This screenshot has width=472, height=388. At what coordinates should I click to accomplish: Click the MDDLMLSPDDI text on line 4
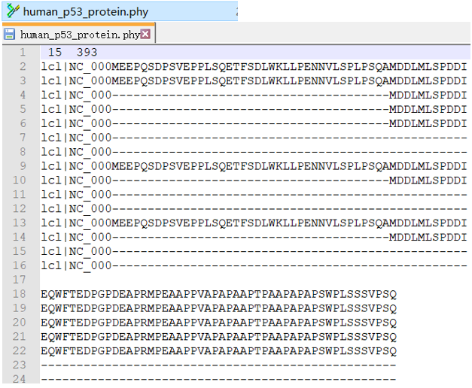pyautogui.click(x=428, y=95)
